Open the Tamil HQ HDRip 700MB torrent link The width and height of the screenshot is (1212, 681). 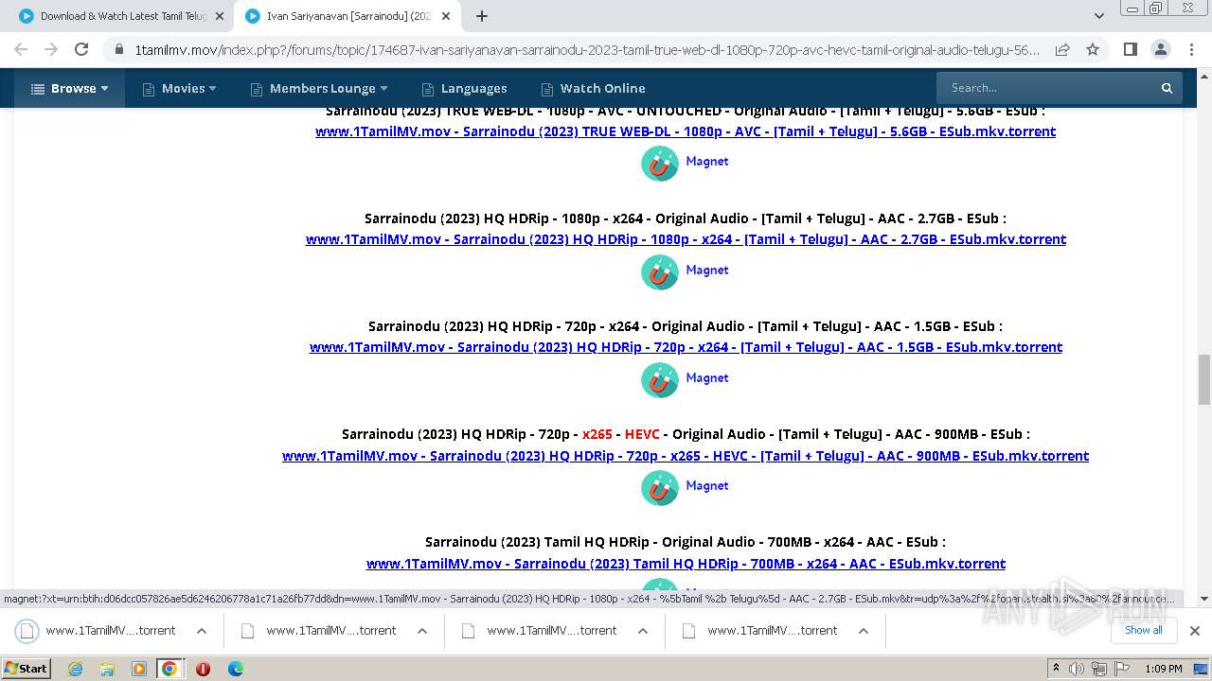point(686,564)
